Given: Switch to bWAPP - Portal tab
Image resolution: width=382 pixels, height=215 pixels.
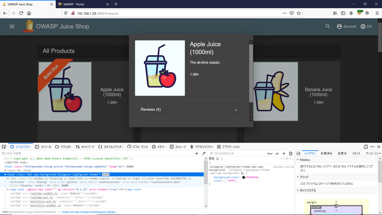Looking at the screenshot, I should coord(84,4).
